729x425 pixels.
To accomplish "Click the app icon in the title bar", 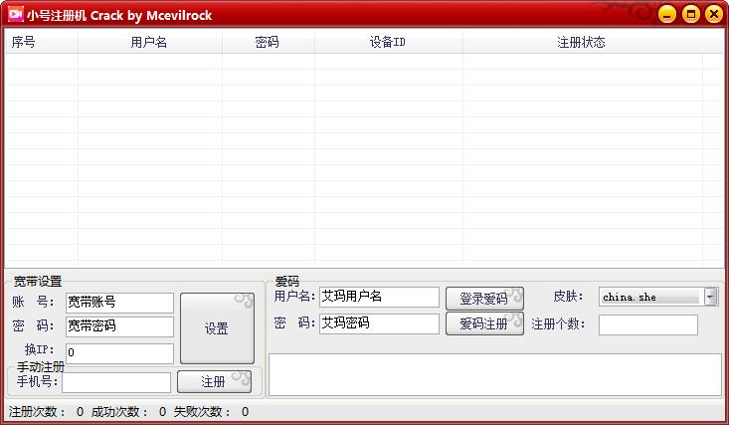I will click(15, 15).
